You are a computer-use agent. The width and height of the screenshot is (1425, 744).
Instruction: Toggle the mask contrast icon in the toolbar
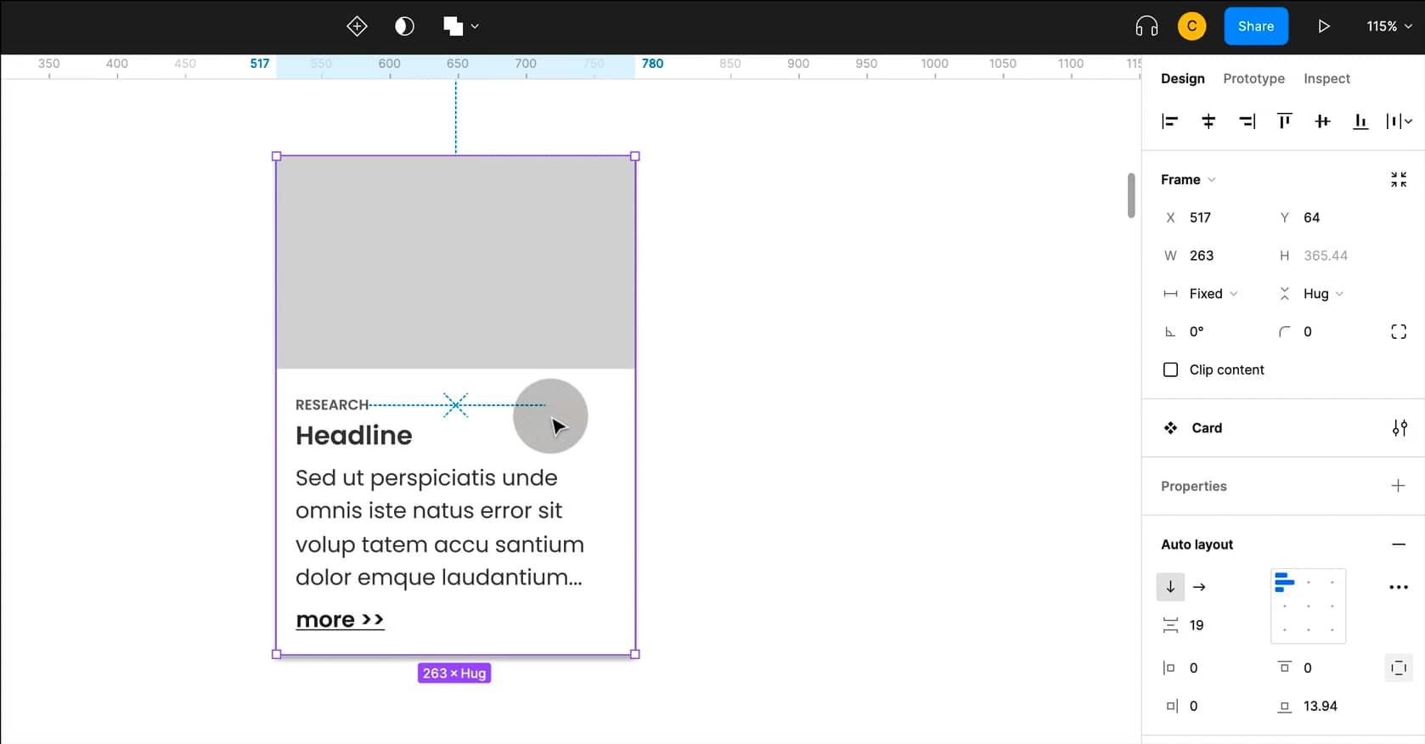pyautogui.click(x=405, y=26)
